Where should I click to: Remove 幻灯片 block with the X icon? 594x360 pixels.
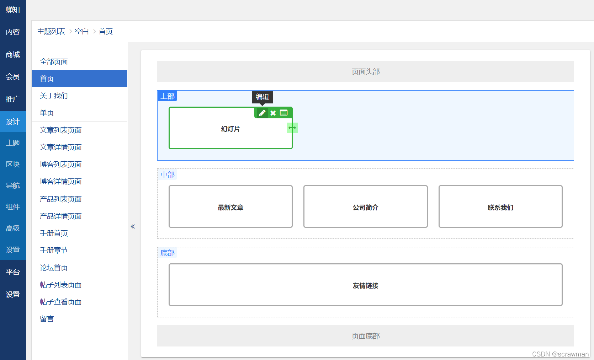click(273, 113)
